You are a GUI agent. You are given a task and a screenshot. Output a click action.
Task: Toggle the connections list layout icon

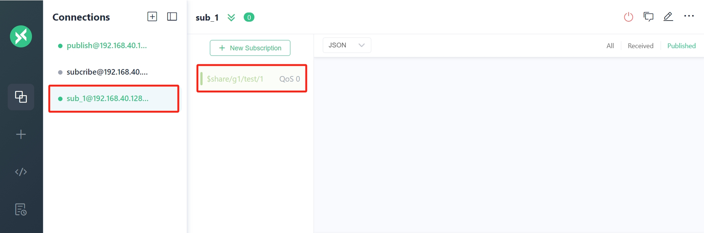pyautogui.click(x=172, y=17)
